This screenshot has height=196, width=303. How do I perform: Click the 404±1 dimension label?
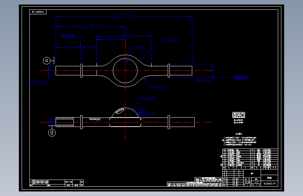tap(68, 47)
